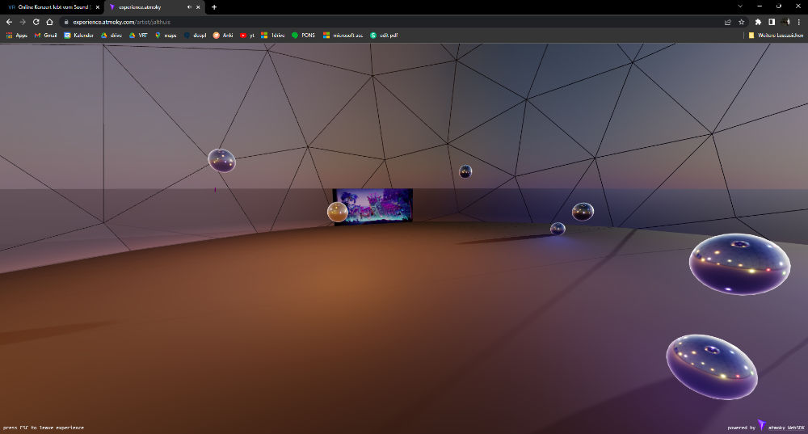Screen dimensions: 808x434
Task: Select the orange sphere beside the video screen
Action: coord(338,212)
